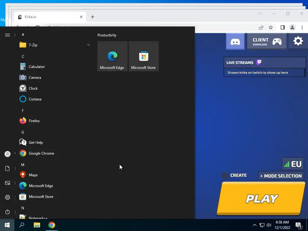
Task: Close the Kirka.io tab
Action: coord(81,17)
